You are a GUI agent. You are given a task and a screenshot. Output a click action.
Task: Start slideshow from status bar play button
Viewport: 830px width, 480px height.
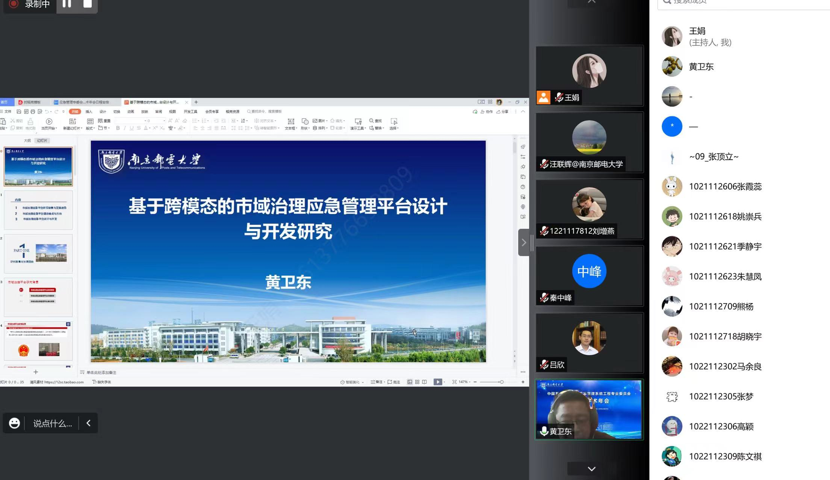coord(437,382)
